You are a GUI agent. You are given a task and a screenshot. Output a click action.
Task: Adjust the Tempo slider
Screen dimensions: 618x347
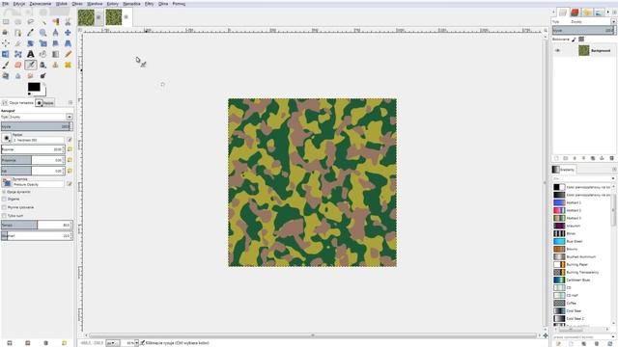click(x=37, y=225)
